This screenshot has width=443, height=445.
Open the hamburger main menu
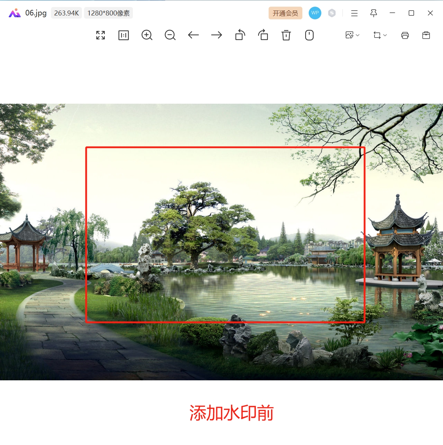tap(354, 13)
